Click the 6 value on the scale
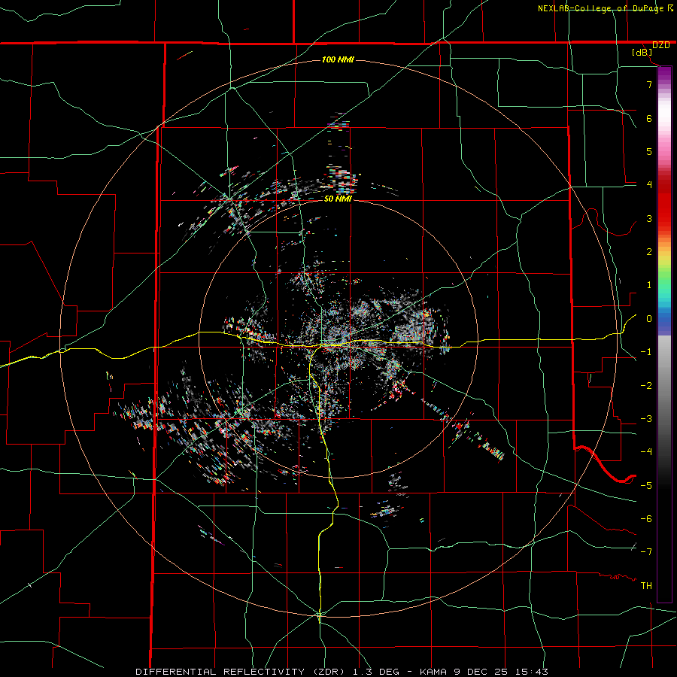Viewport: 677px width, 677px height. (x=649, y=118)
